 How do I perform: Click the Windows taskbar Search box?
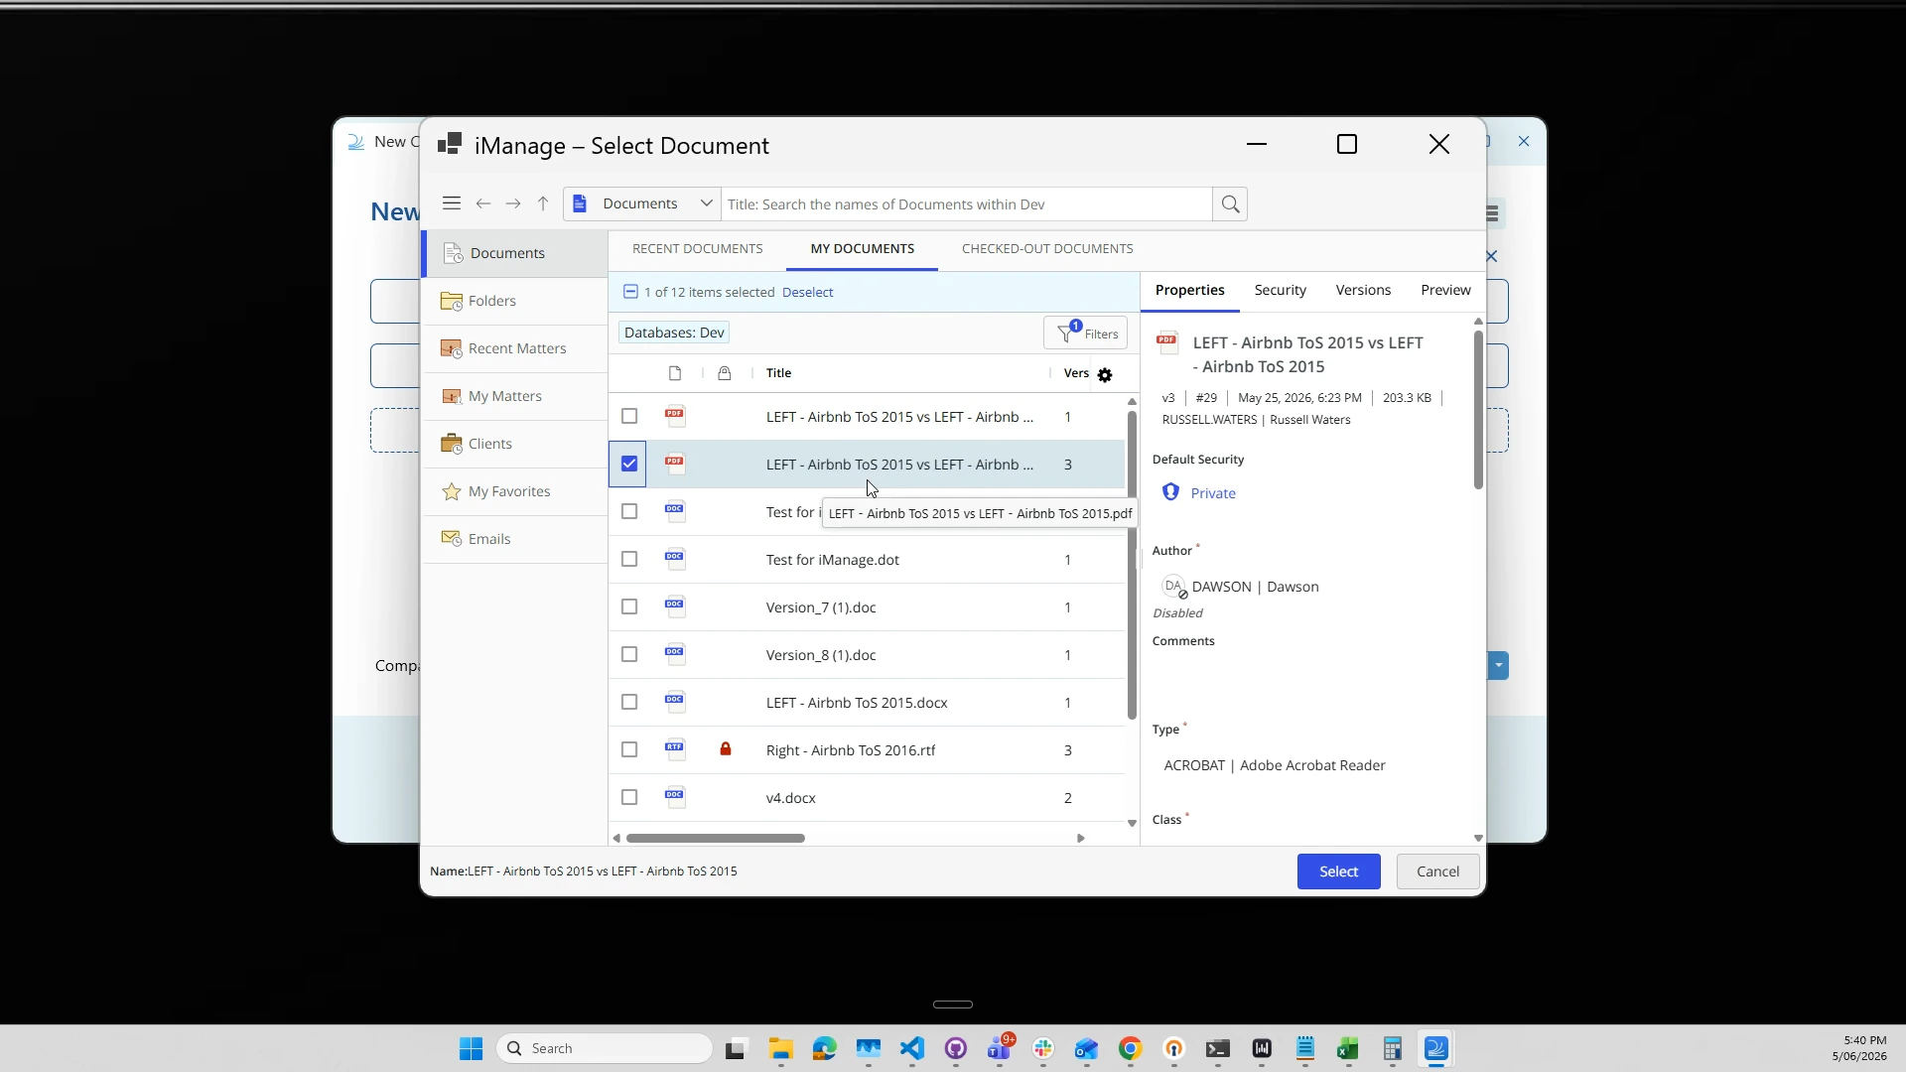pyautogui.click(x=604, y=1048)
